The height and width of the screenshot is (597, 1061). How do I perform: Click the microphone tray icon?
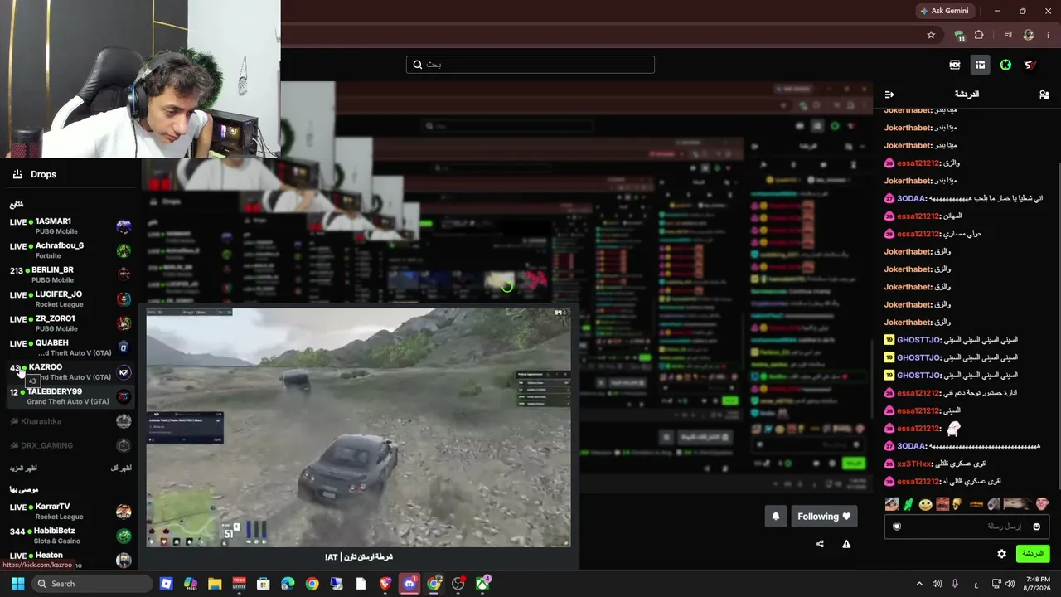(x=955, y=584)
